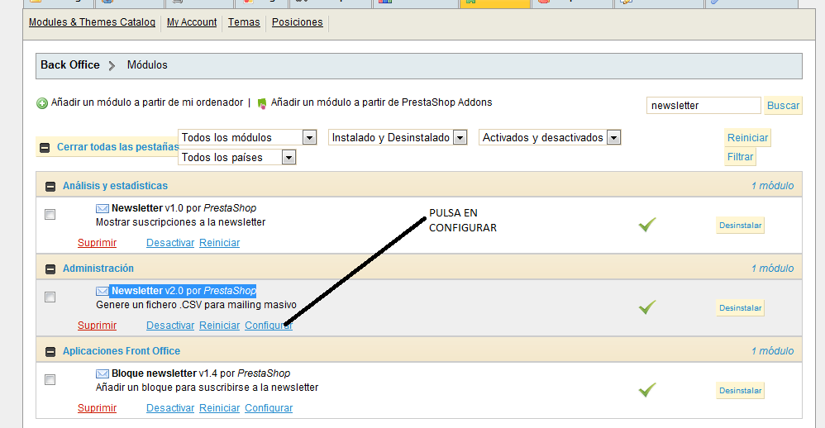Click green plus icon to add module from computer
Viewport: 825px width, 428px height.
pyautogui.click(x=42, y=103)
